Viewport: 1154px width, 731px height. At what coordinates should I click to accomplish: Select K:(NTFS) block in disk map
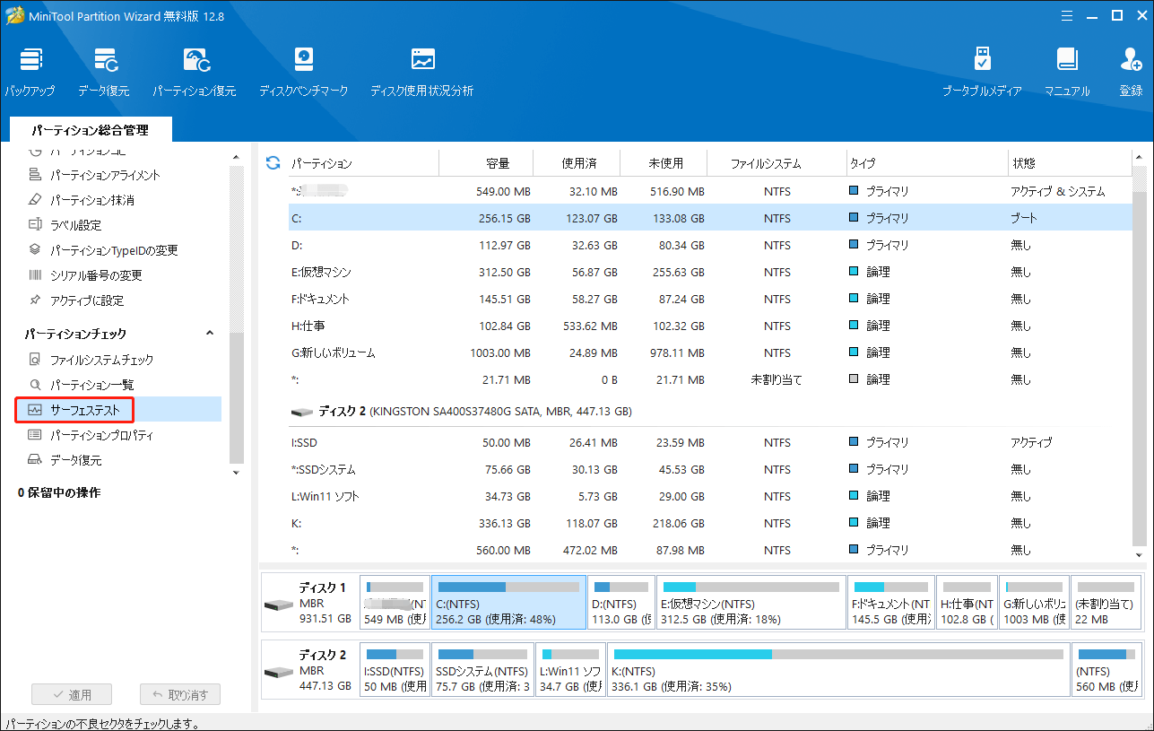coord(838,669)
